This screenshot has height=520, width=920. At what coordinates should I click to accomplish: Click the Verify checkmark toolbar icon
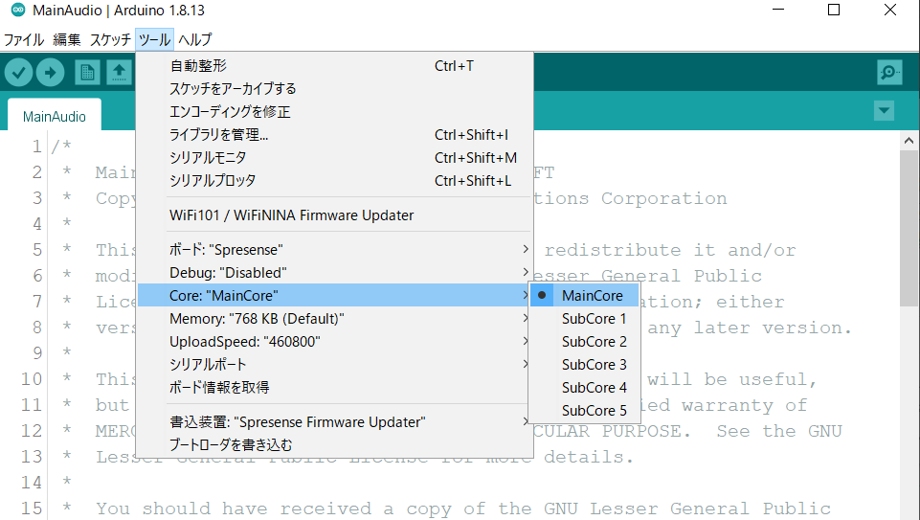[x=19, y=73]
